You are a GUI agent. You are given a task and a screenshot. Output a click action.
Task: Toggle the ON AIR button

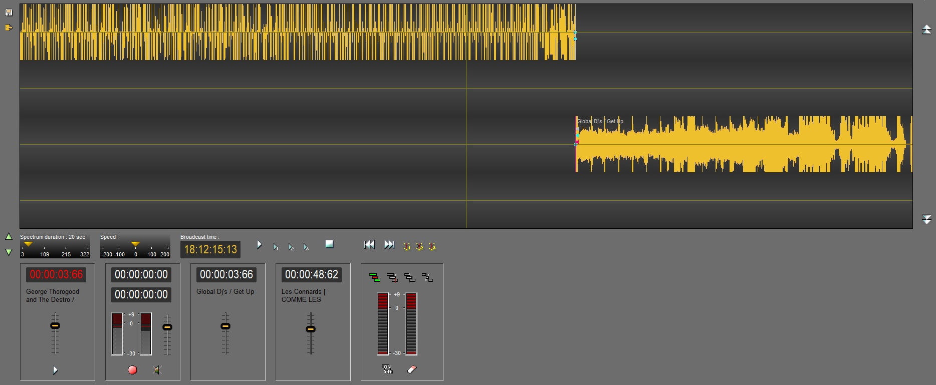387,369
